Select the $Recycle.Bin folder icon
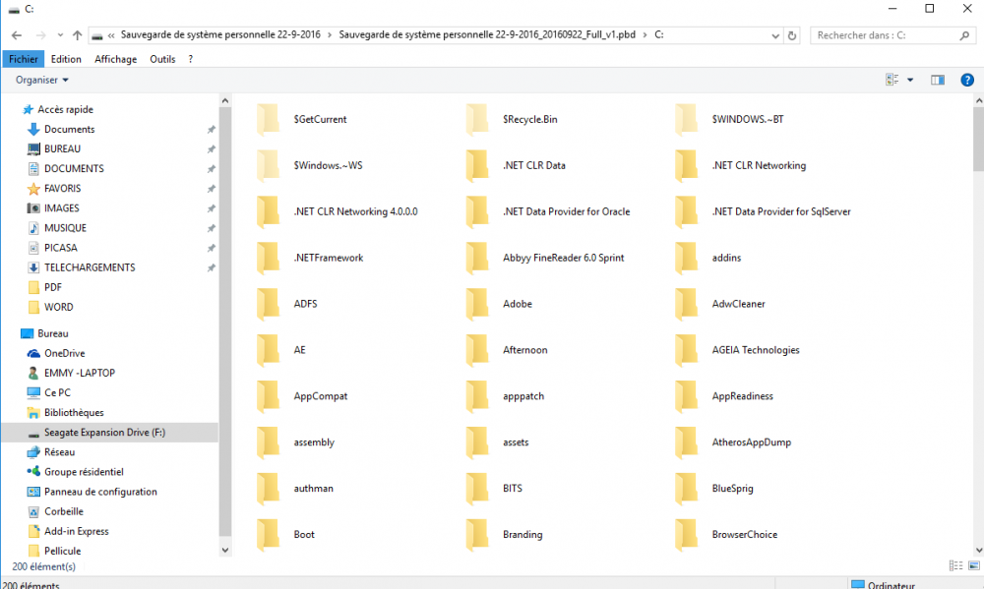This screenshot has height=589, width=984. tap(477, 119)
